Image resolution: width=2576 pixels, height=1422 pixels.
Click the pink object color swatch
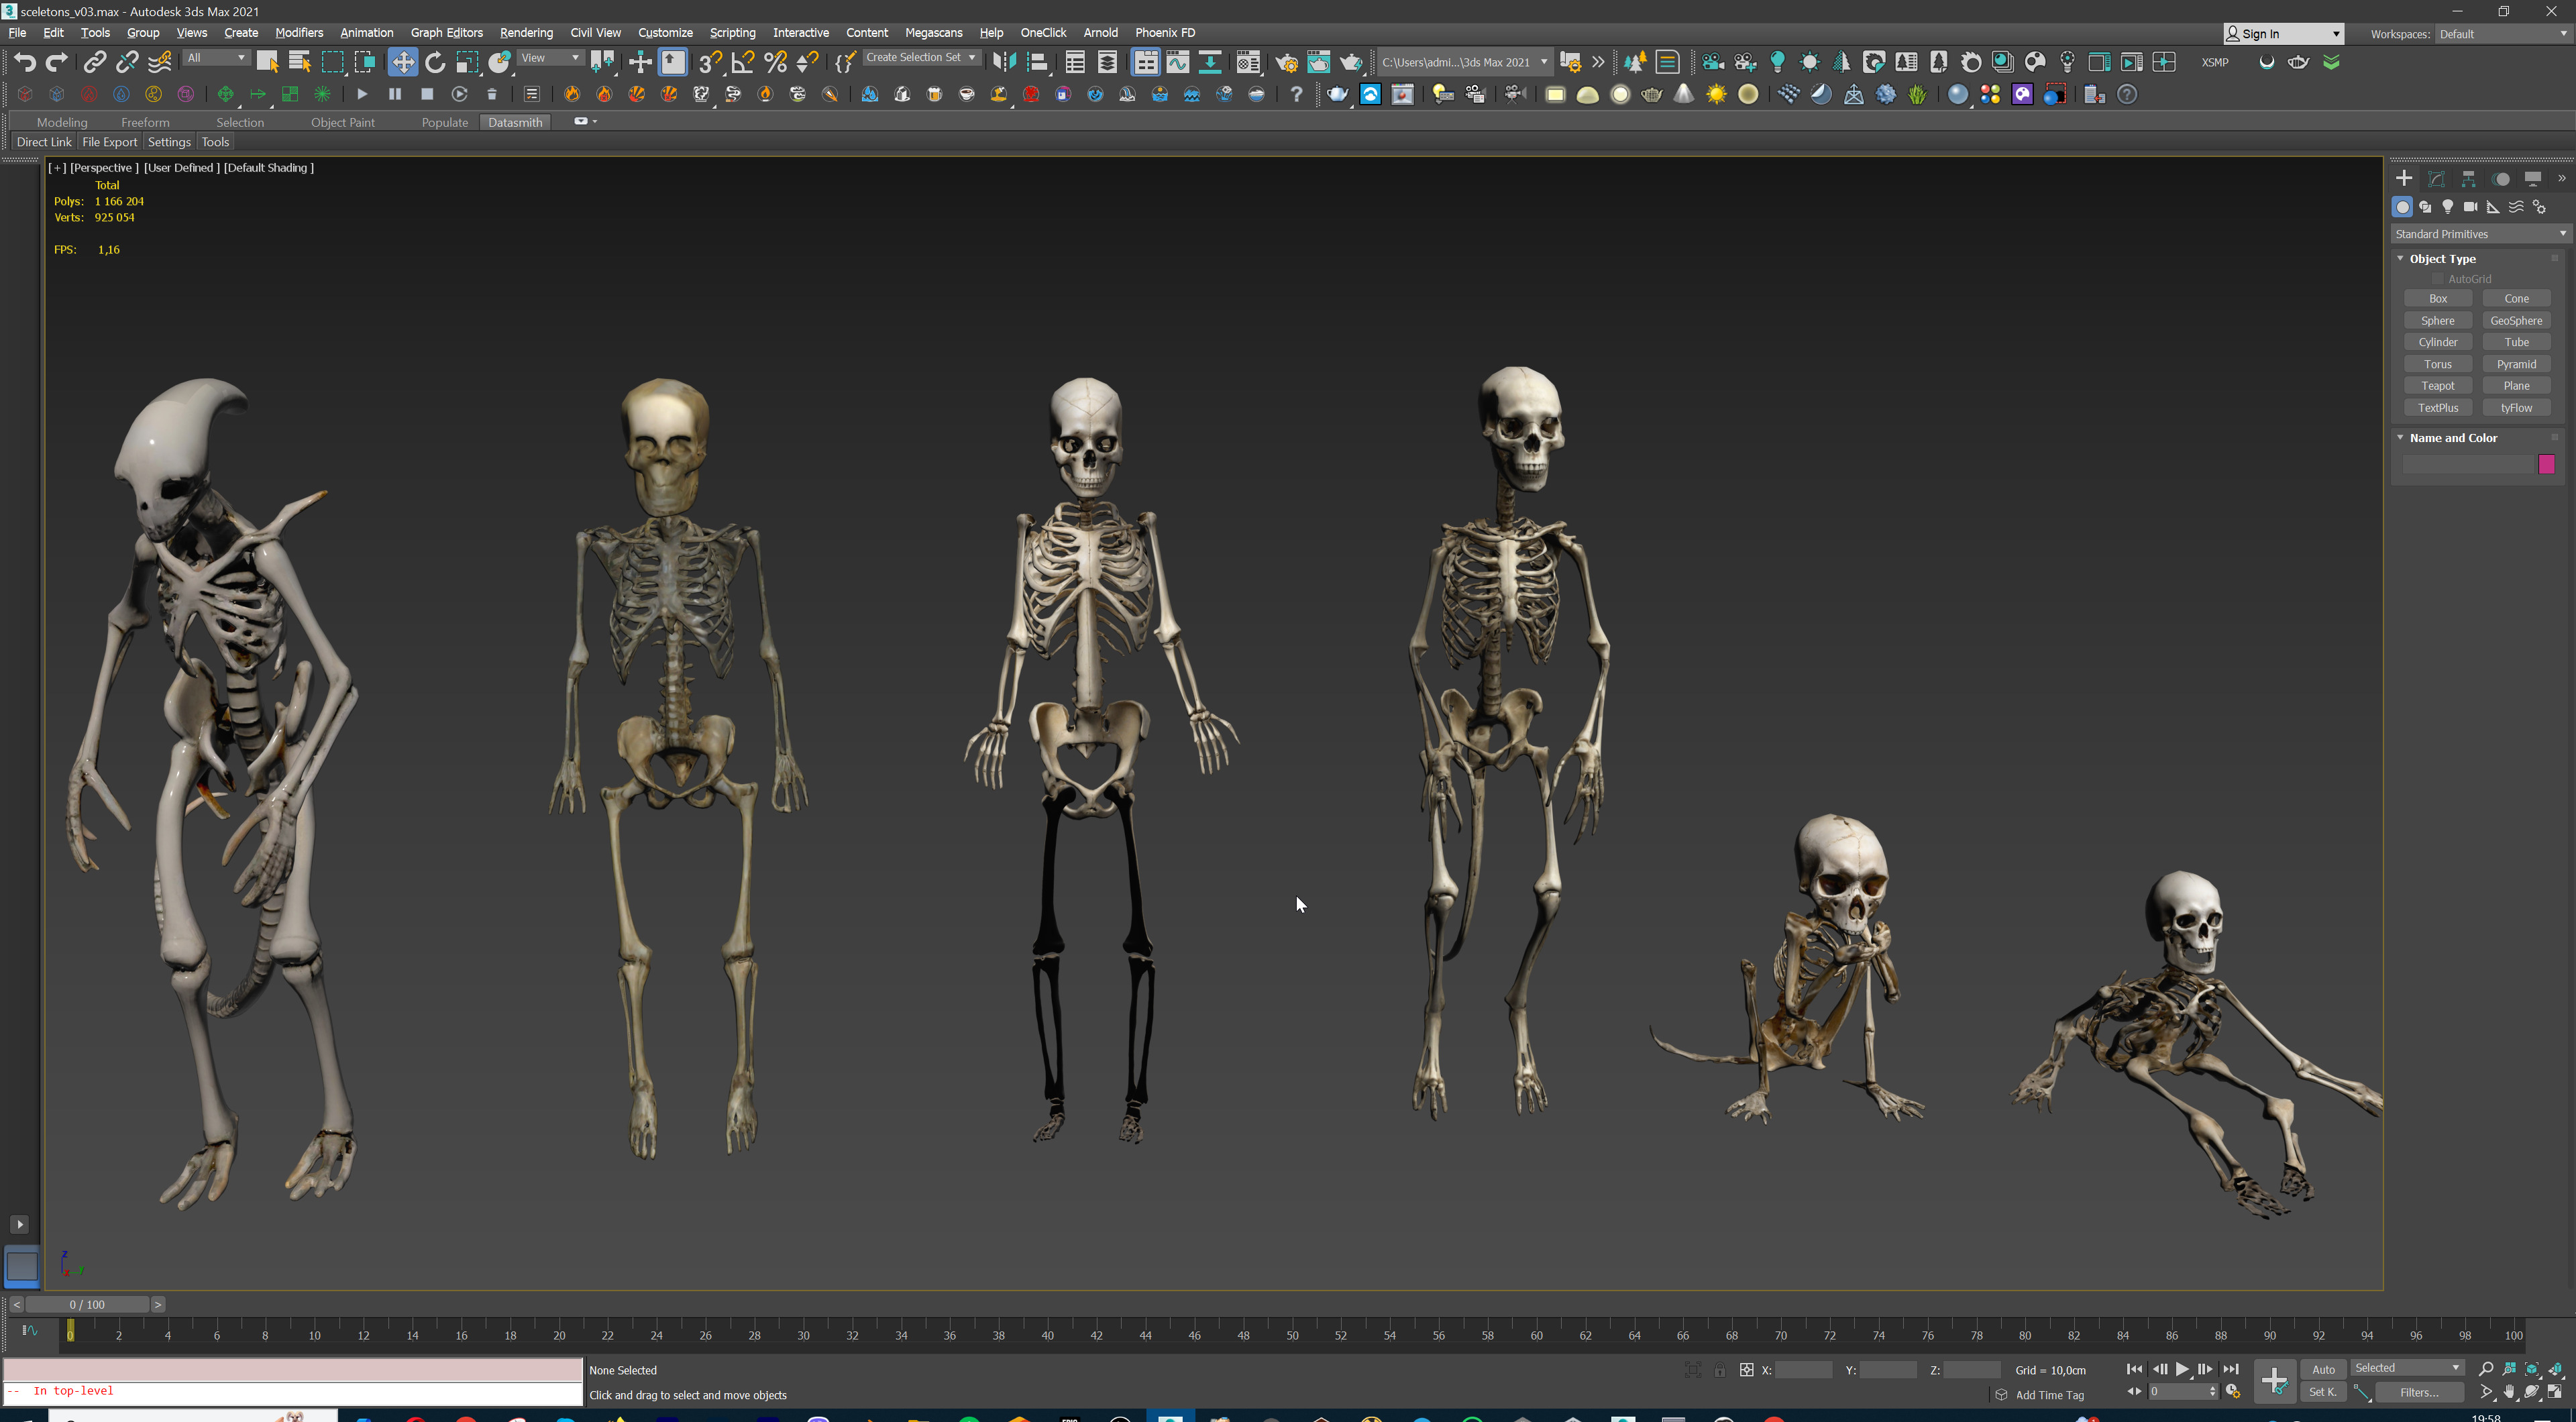pyautogui.click(x=2546, y=464)
